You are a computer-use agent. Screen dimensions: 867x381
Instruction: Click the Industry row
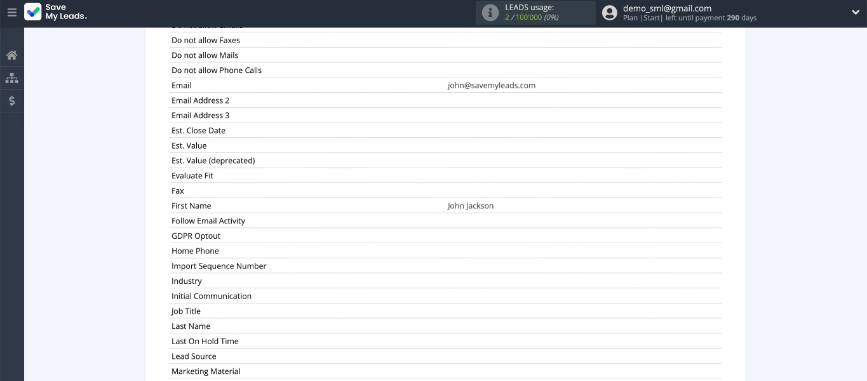click(x=445, y=281)
